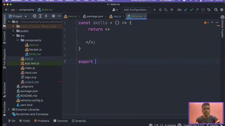The image size is (225, 126).
Task: Hide the Project panel with minus icon
Action: tap(59, 16)
